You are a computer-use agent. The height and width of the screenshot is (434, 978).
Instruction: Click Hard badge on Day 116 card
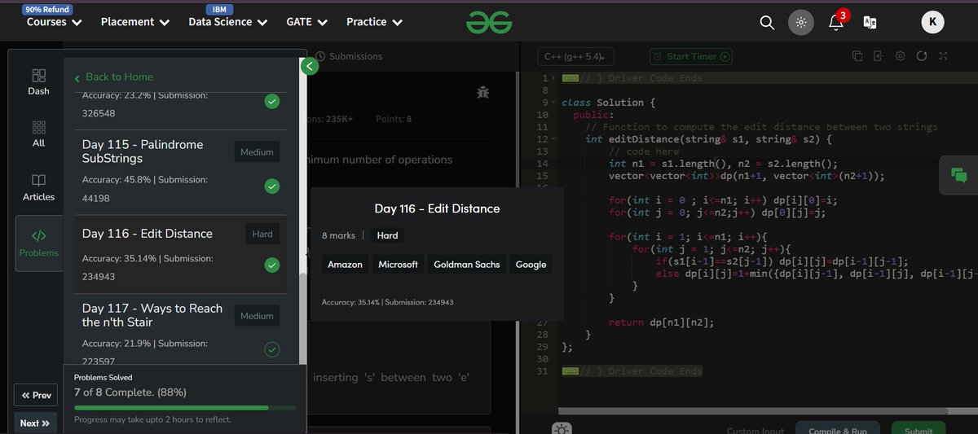(x=262, y=234)
